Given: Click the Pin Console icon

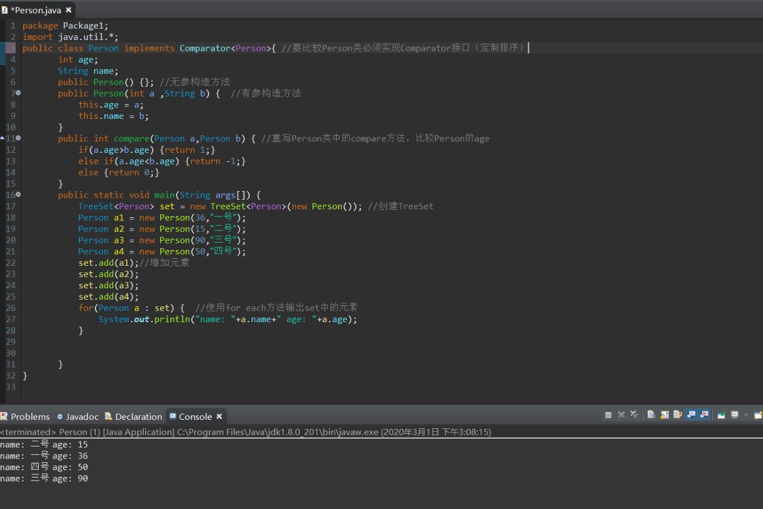Looking at the screenshot, I should tap(721, 415).
